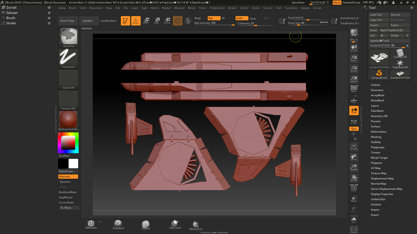Select the PolyMesh3D tool thumbnail
417x234 pixels.
tap(400, 64)
